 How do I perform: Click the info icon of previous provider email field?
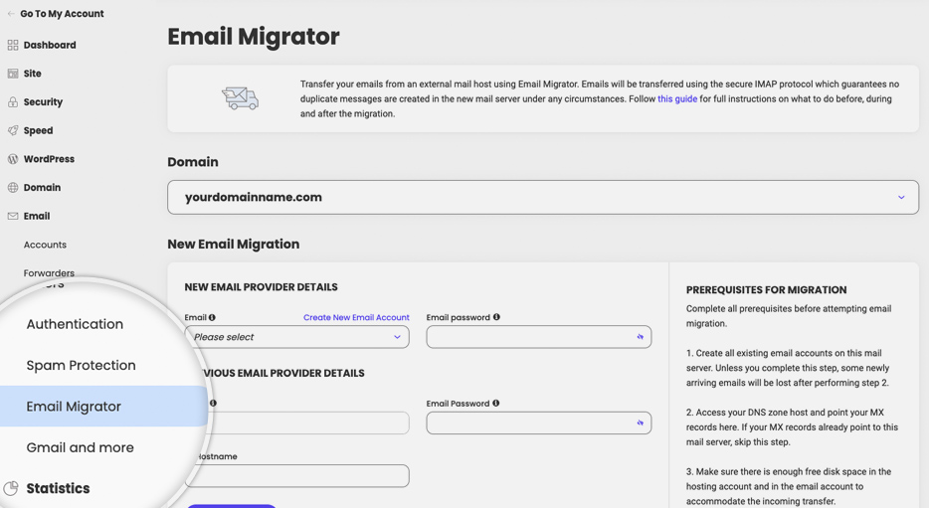pyautogui.click(x=213, y=404)
